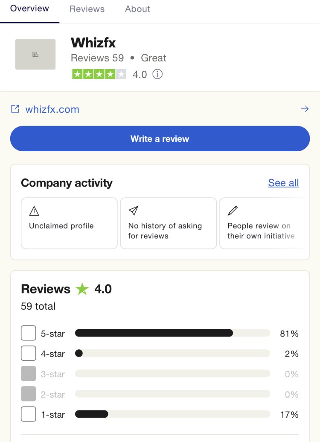Check the 4-star filter checkbox

(29, 353)
